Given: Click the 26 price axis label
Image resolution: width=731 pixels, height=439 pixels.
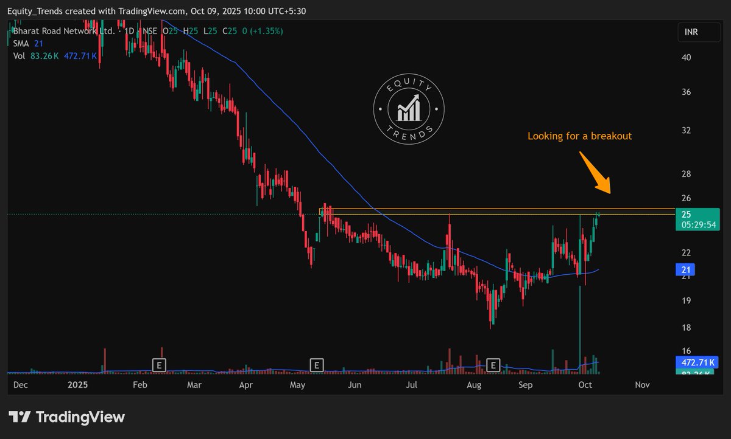Looking at the screenshot, I should [x=686, y=198].
